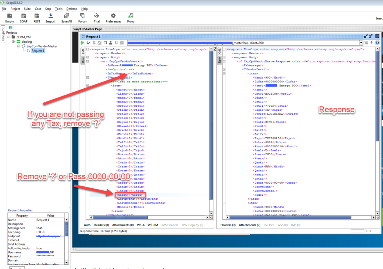Open the Step menu
This screenshot has width=383, height=269.
tap(48, 9)
